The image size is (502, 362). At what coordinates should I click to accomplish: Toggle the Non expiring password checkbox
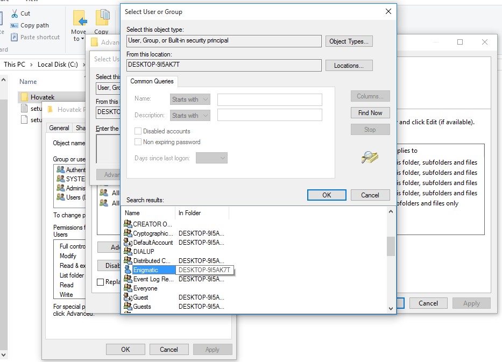(138, 142)
